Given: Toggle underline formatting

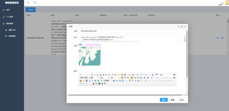Looking at the screenshot, I should (97, 75).
